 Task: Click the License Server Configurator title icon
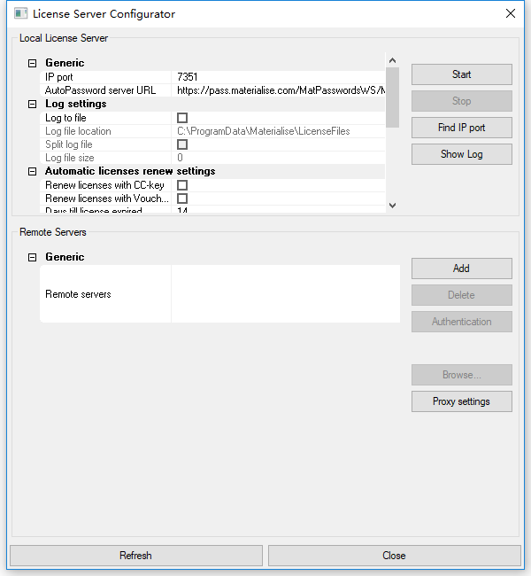21,13
